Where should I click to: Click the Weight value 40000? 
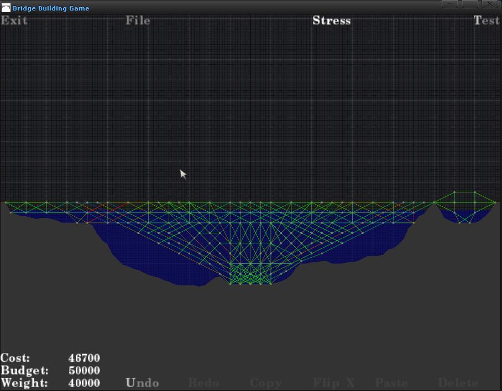(84, 383)
